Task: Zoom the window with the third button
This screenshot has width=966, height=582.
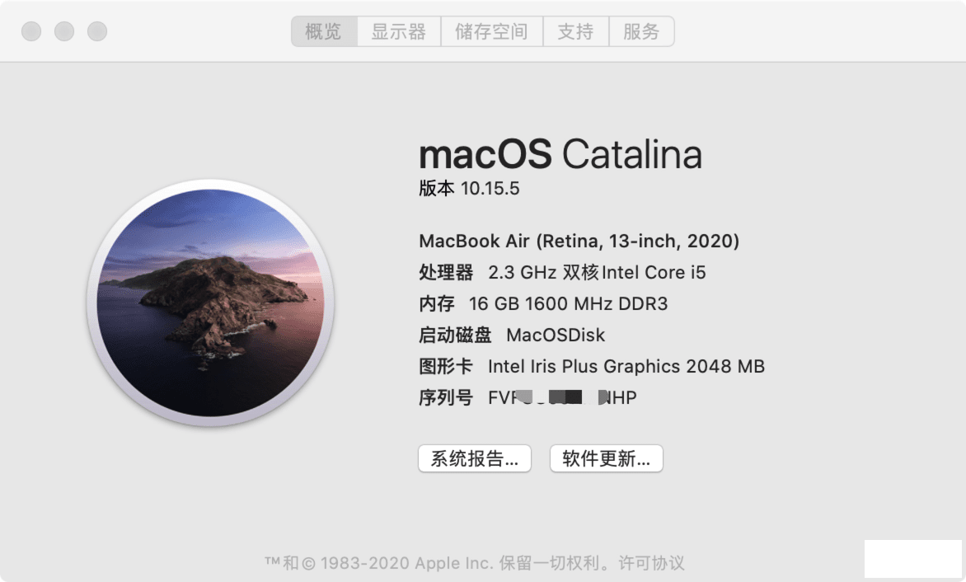Action: [97, 31]
